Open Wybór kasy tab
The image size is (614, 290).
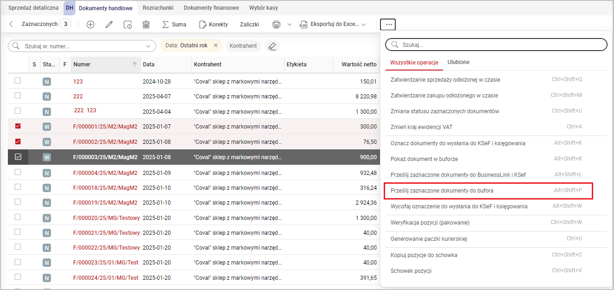click(x=264, y=8)
